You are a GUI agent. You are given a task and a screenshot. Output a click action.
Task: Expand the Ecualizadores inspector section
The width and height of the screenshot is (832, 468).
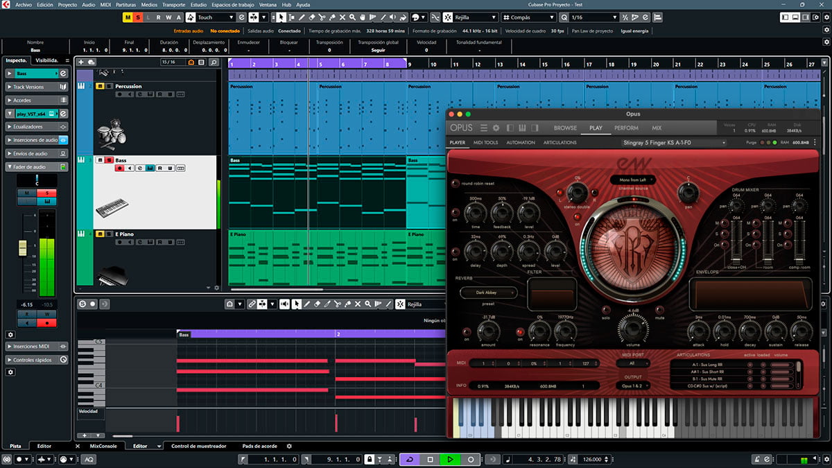[37, 127]
